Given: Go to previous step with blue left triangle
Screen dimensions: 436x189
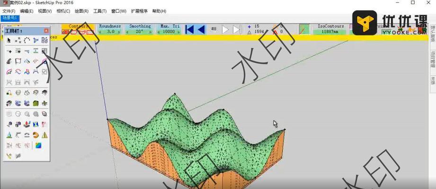Looking at the screenshot, I should [x=201, y=29].
